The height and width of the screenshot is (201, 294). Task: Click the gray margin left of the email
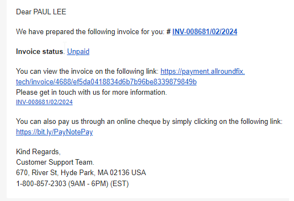click(x=3, y=100)
